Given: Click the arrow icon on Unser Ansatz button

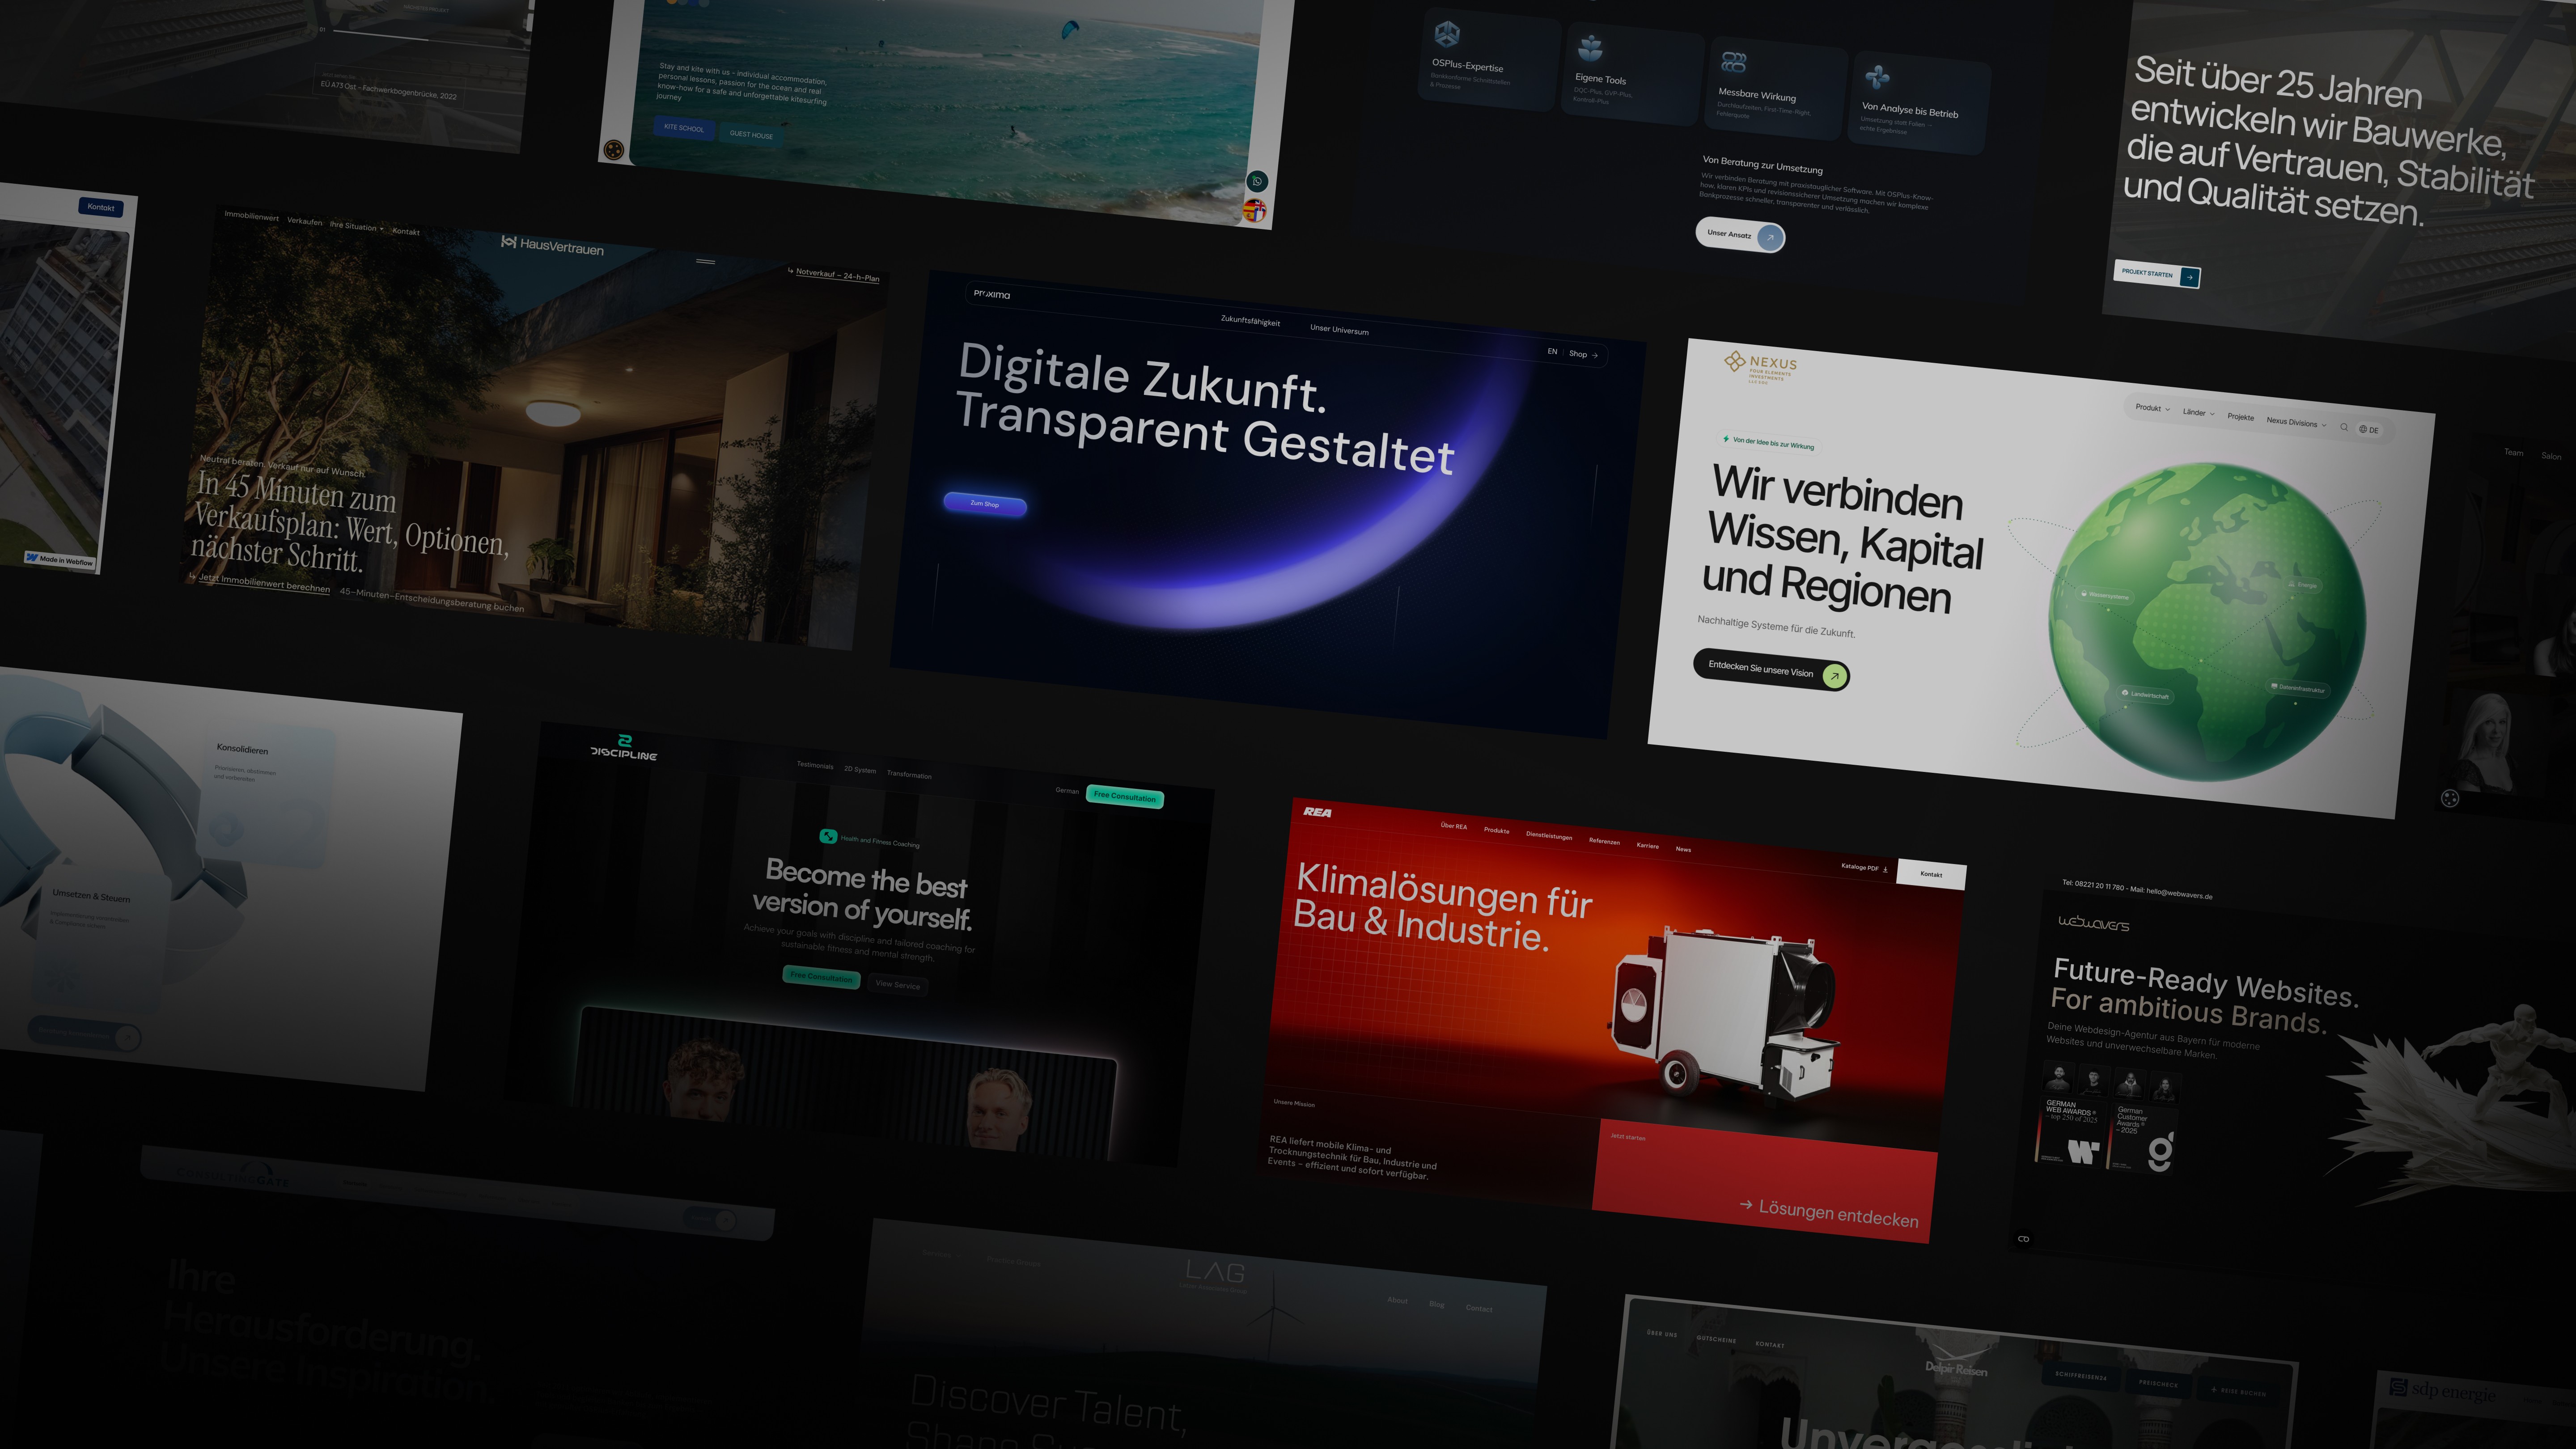Looking at the screenshot, I should click(1770, 238).
